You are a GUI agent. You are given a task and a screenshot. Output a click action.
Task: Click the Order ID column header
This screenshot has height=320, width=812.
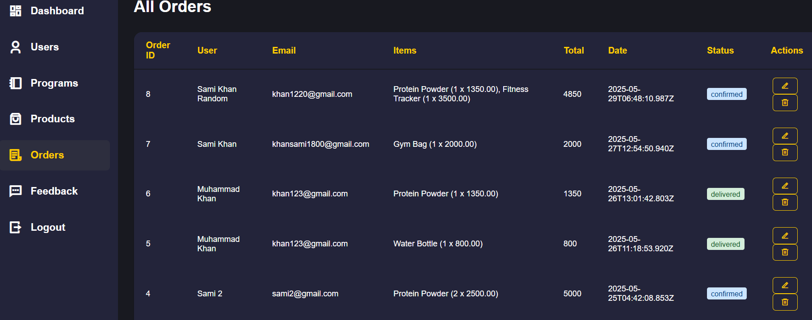coord(158,50)
